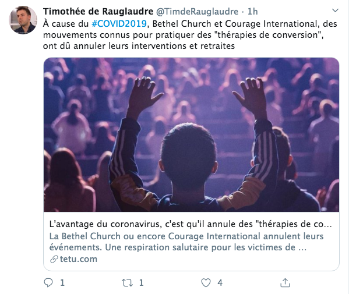349x294 pixels.
Task: Click the like count number 4
Action: coord(220,283)
